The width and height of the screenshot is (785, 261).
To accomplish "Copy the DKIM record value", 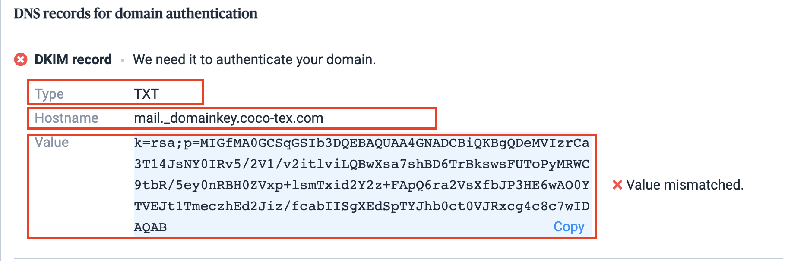I will (x=569, y=227).
